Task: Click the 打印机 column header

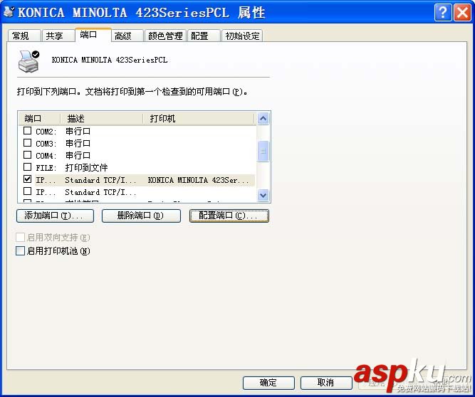Action: point(199,119)
